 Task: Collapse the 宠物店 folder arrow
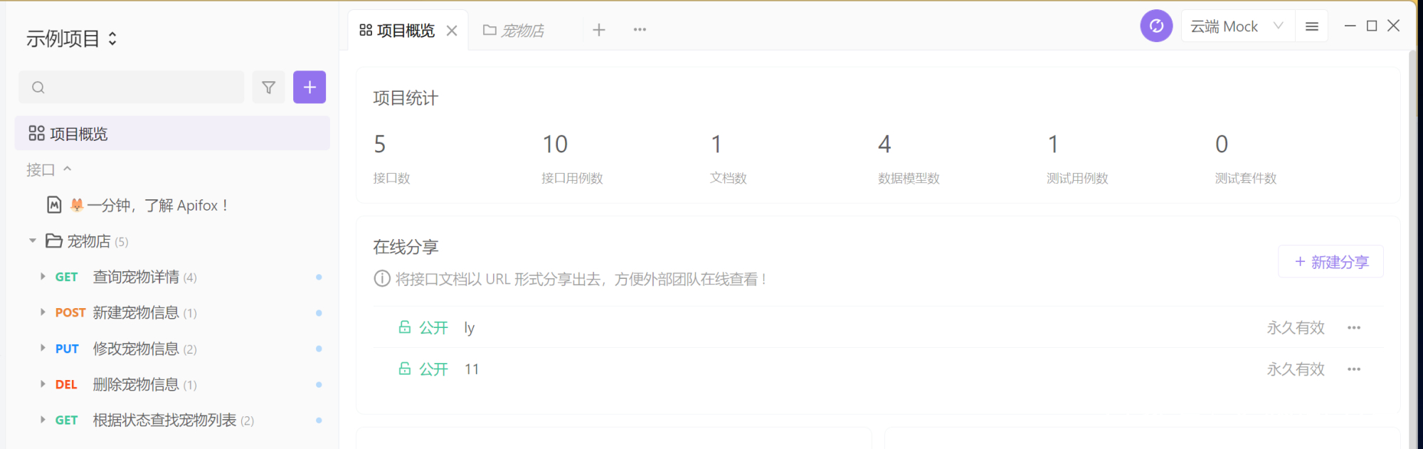[x=32, y=241]
